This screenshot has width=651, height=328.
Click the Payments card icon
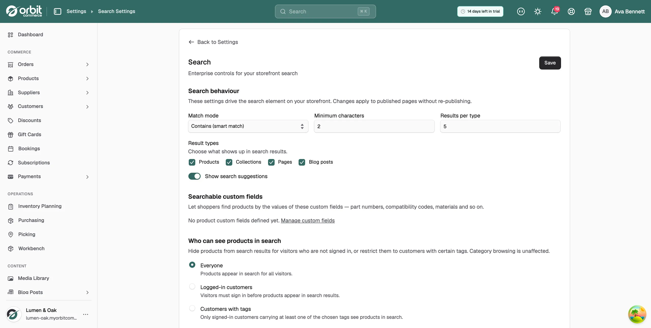10,177
